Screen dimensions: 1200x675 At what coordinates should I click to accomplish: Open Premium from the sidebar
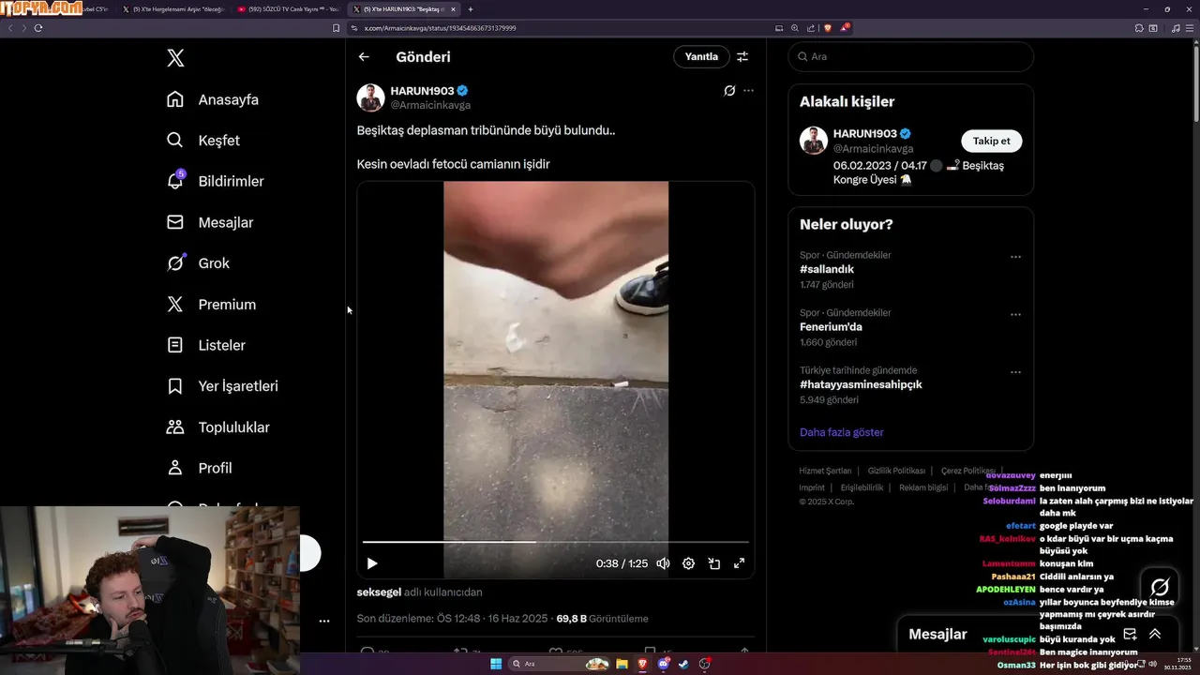(211, 305)
